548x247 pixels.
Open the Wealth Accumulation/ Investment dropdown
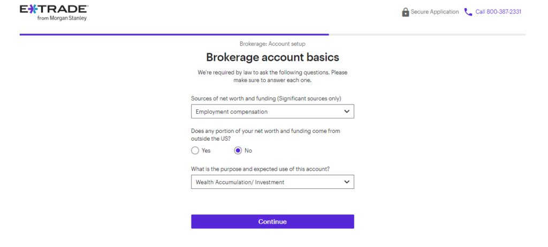tap(272, 182)
